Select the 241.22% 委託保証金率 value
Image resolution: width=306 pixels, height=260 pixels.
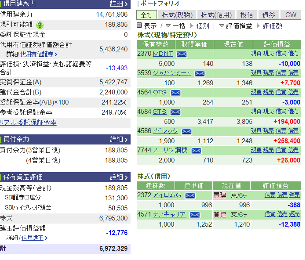click(114, 102)
